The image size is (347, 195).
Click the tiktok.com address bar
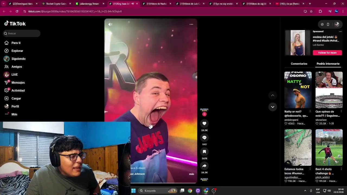tap(163, 11)
